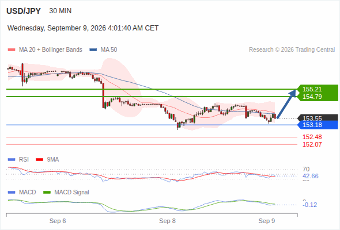
Task: Click the RSI value 42.66 readout
Action: 311,176
